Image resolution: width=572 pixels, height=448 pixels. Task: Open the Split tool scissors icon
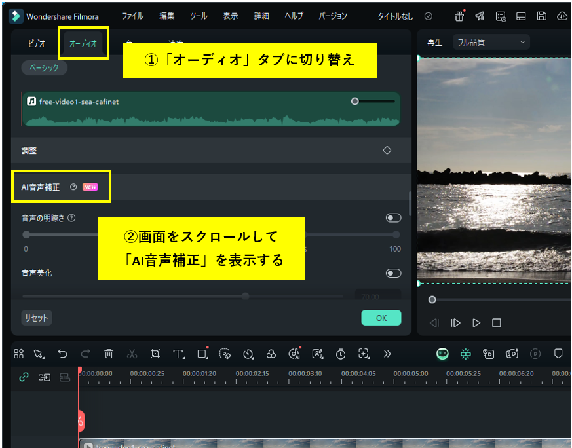[132, 354]
